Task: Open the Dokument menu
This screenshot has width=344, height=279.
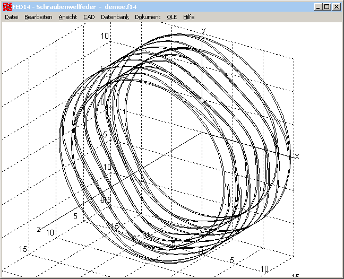Action: click(x=148, y=17)
